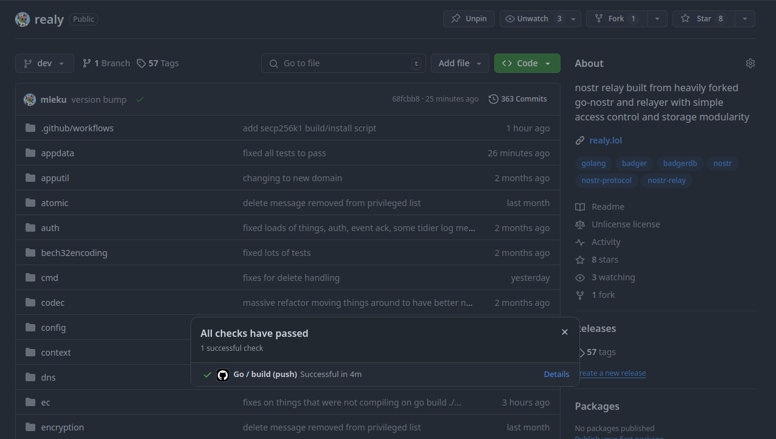Viewport: 776px width, 439px height.
Task: Open the auth folder
Action: (x=50, y=228)
